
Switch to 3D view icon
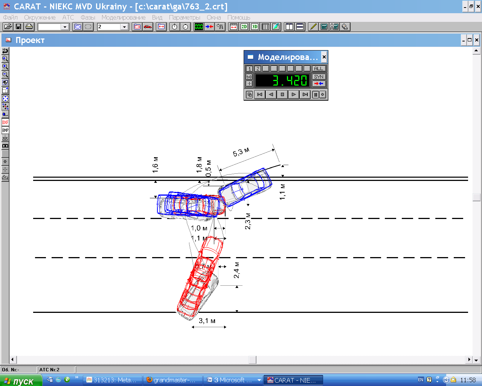[255, 27]
